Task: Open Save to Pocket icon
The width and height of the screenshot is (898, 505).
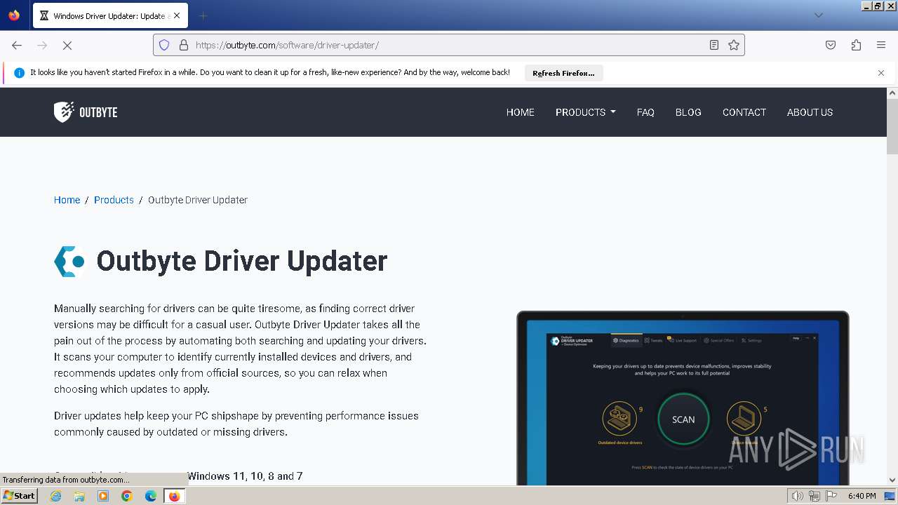Action: tap(831, 45)
